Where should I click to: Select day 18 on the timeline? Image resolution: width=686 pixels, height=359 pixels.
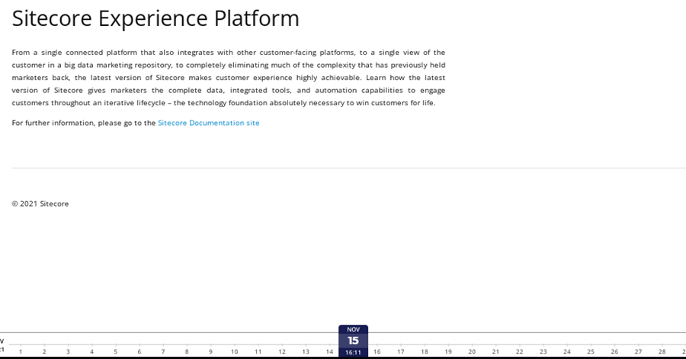click(x=425, y=351)
